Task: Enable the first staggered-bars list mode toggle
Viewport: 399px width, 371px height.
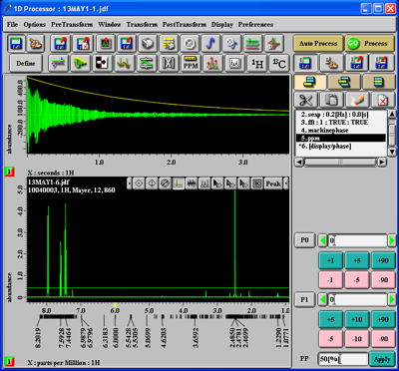Action: point(309,82)
